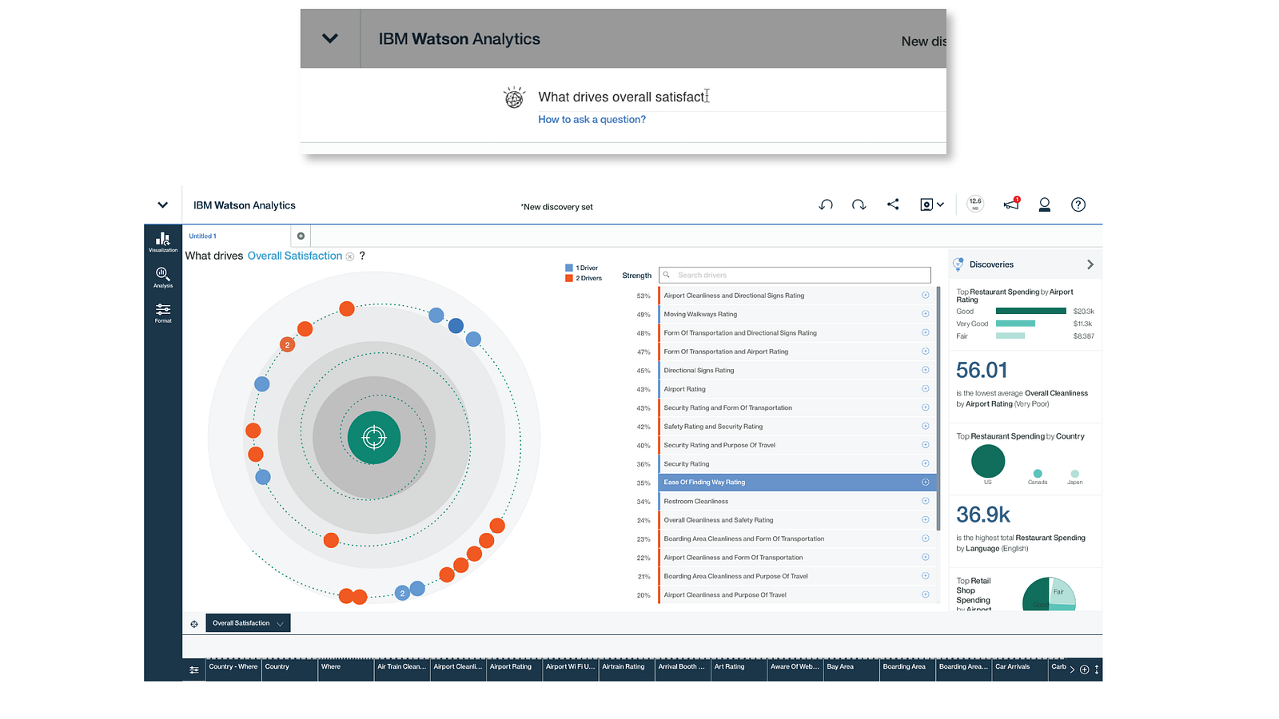The width and height of the screenshot is (1279, 719).
Task: Click the plus icon on the Security Rating row
Action: click(925, 463)
